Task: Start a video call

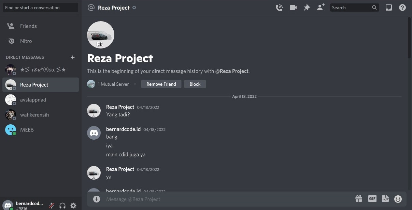Action: tap(293, 8)
